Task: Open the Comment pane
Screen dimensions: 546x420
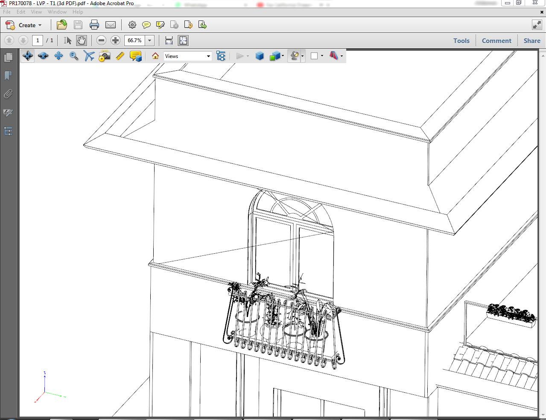Action: (496, 41)
